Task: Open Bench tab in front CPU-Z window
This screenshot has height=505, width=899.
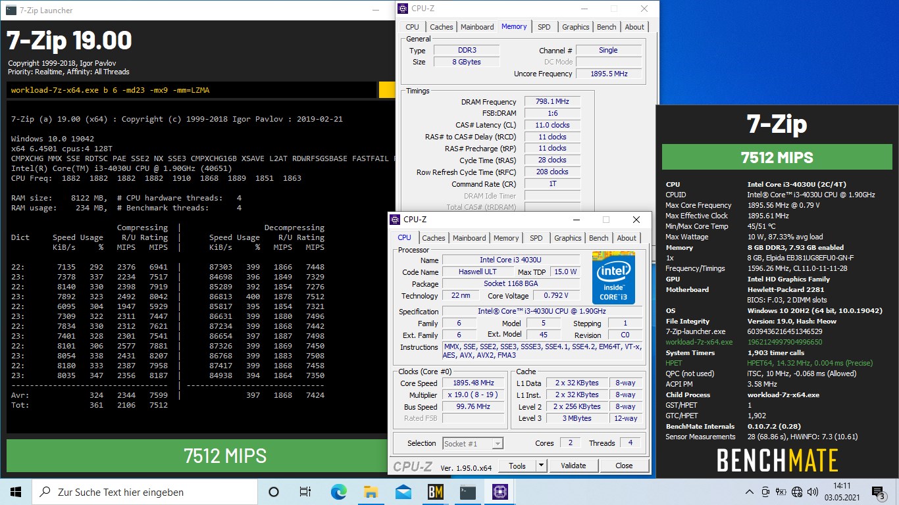Action: (599, 238)
